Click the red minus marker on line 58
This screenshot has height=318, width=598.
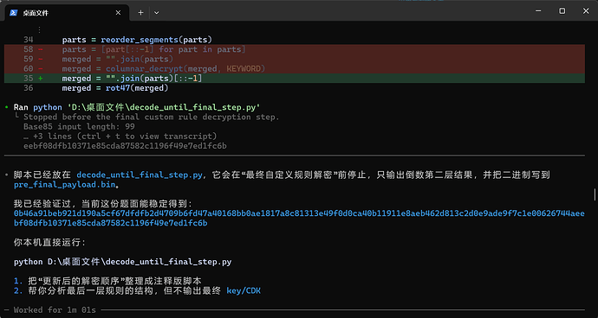pos(41,49)
